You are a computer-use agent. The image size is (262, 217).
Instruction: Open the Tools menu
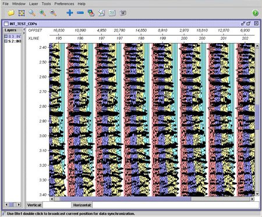46,3
